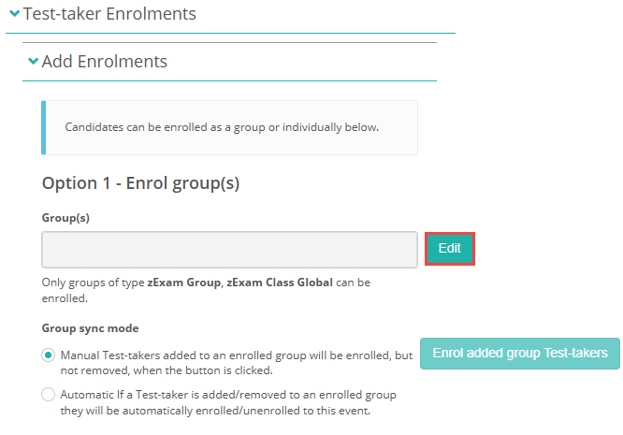Screen dimensions: 623x435
Task: Click the Automatic sync mode description text
Action: tap(234, 401)
